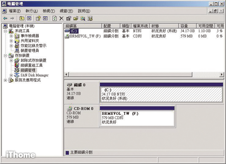Click the Back arrow toolbar icon
Image resolution: width=226 pixels, height=164 pixels.
coord(5,18)
